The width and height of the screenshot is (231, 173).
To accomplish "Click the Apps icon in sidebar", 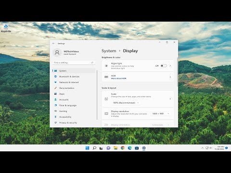I will point(55,94).
